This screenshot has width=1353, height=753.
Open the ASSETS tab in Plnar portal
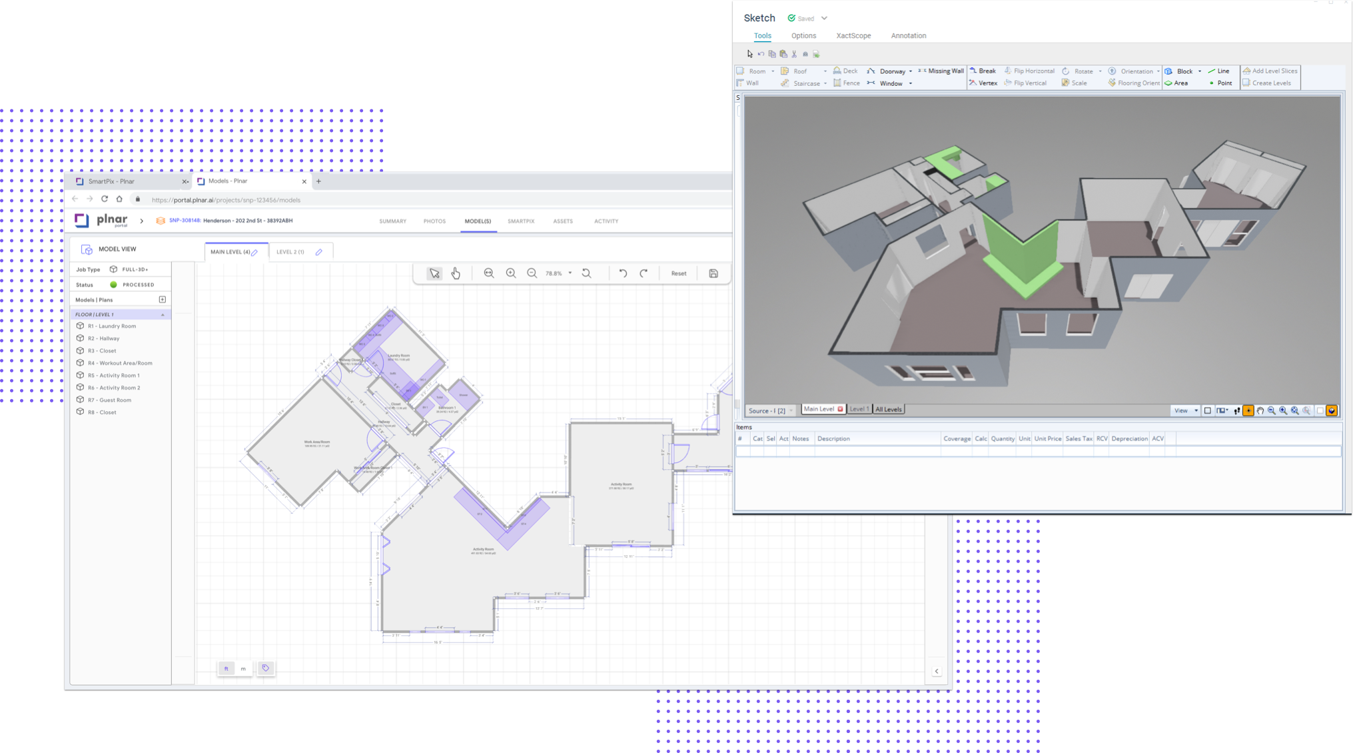click(563, 221)
